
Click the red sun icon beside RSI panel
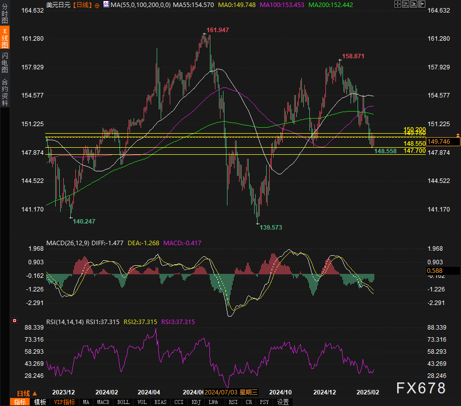[x=14, y=321]
